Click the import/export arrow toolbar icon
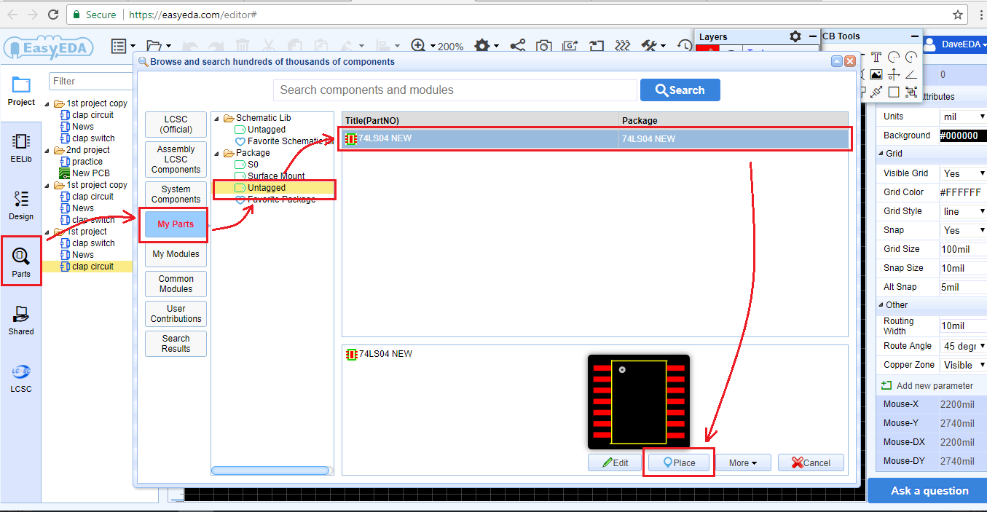Image resolution: width=987 pixels, height=512 pixels. point(597,46)
